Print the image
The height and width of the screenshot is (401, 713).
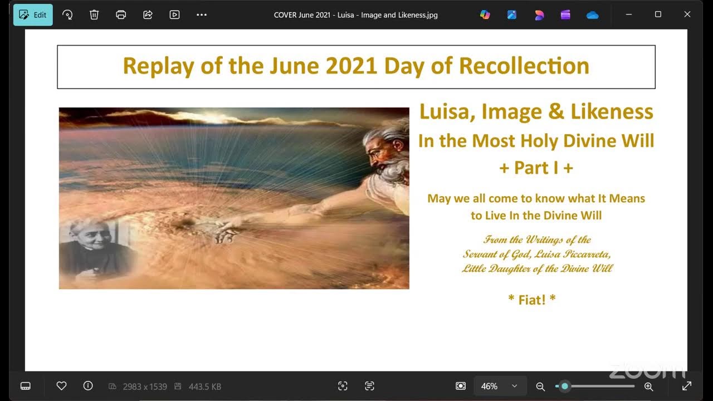coord(121,15)
